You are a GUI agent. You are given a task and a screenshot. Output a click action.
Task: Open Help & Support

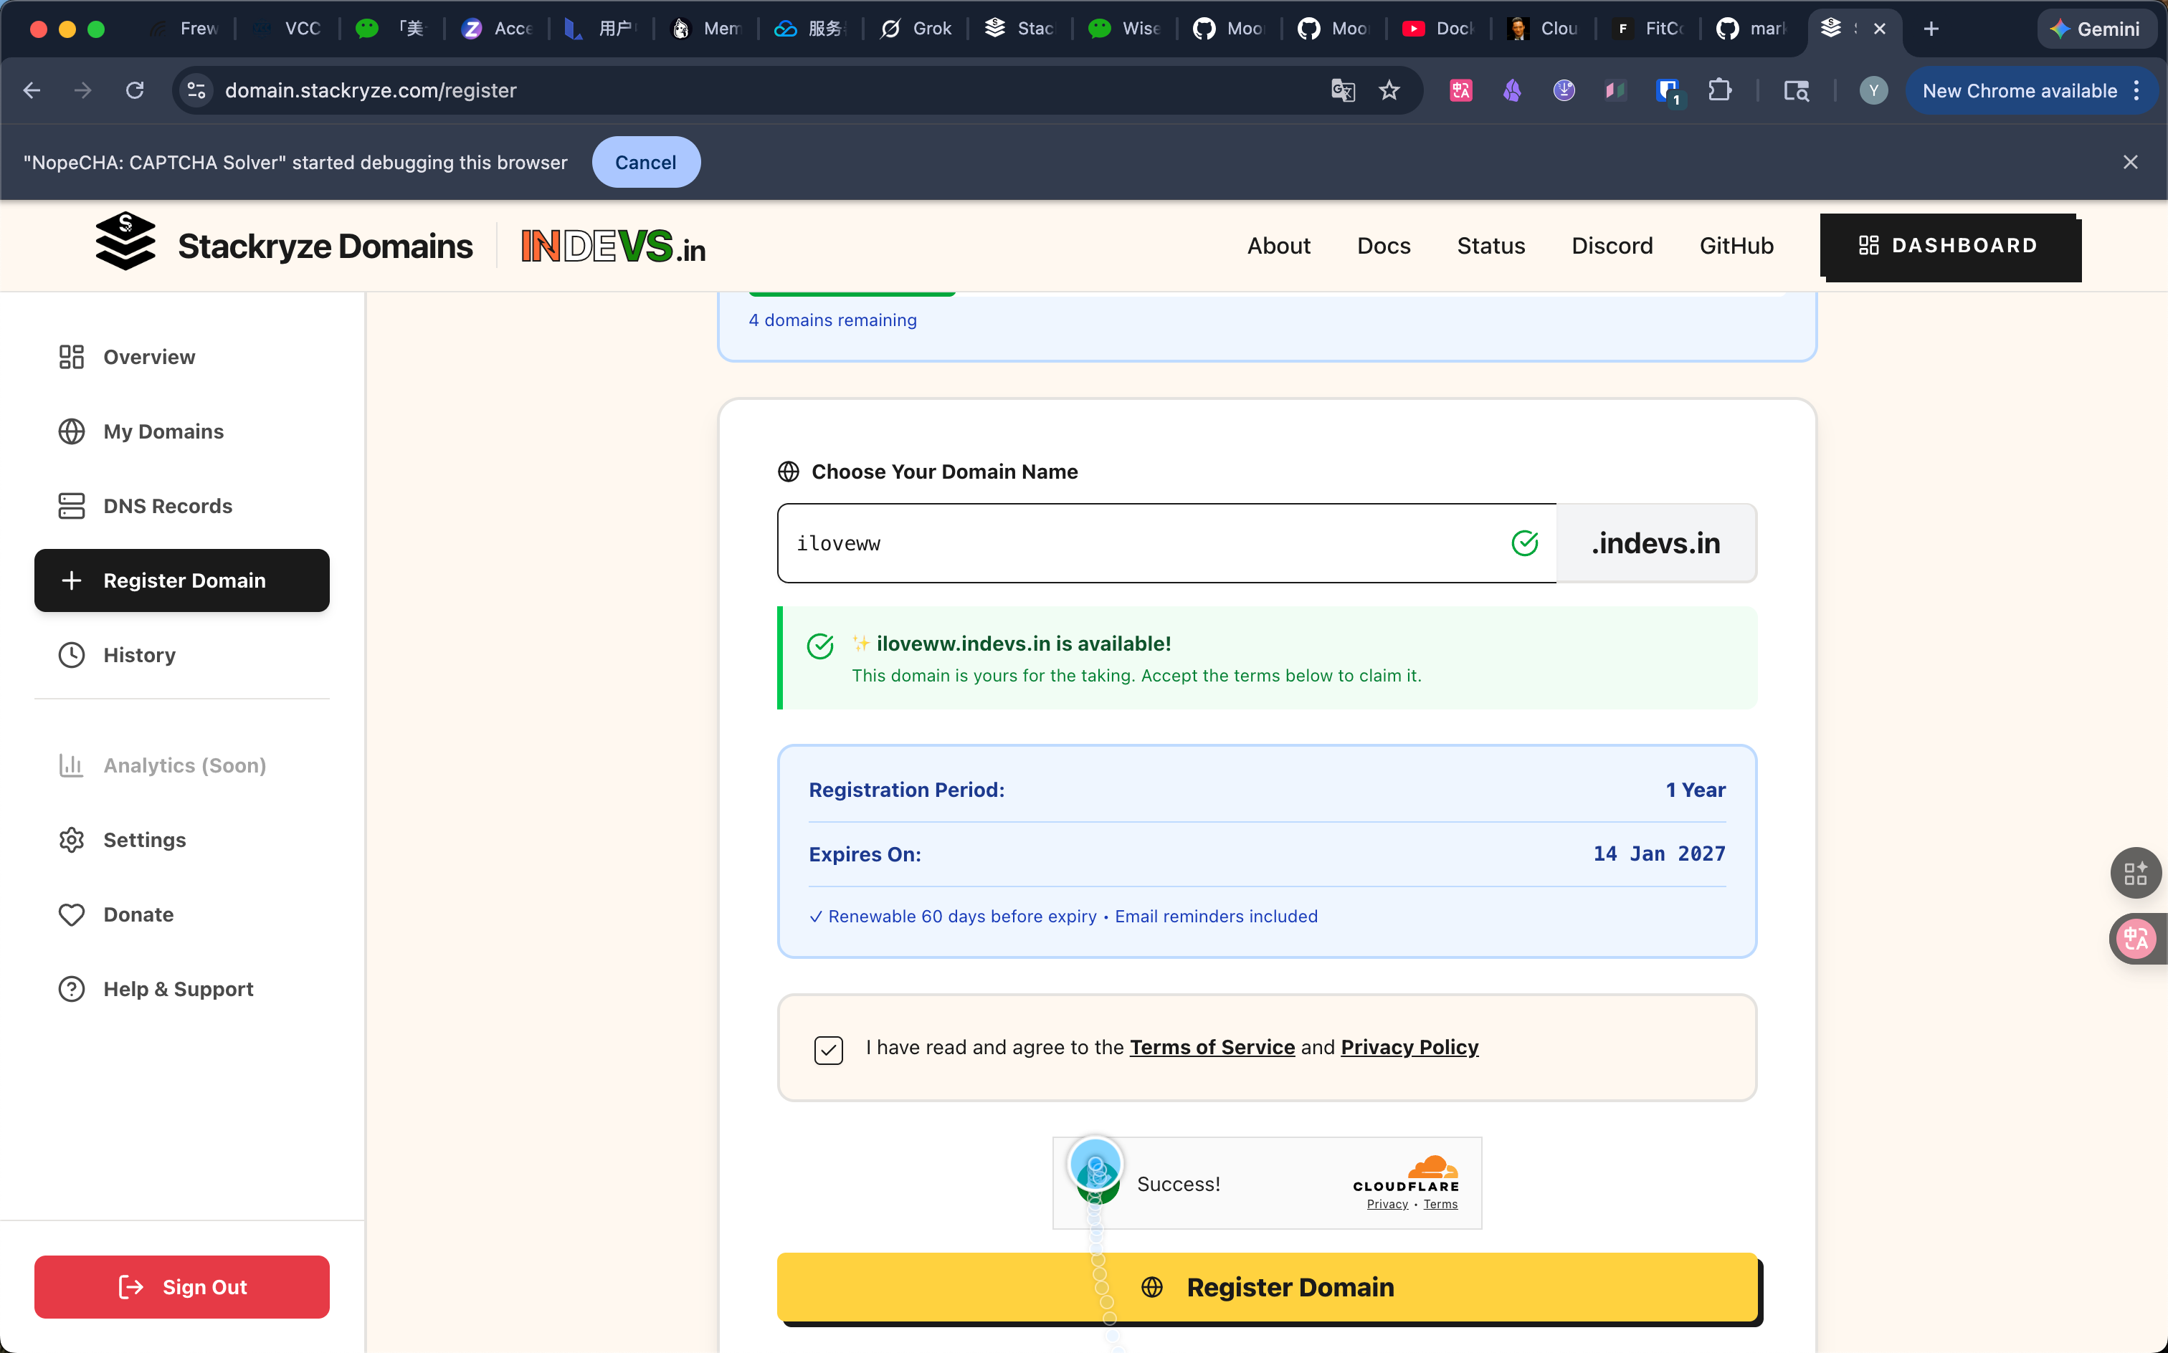[x=178, y=989]
